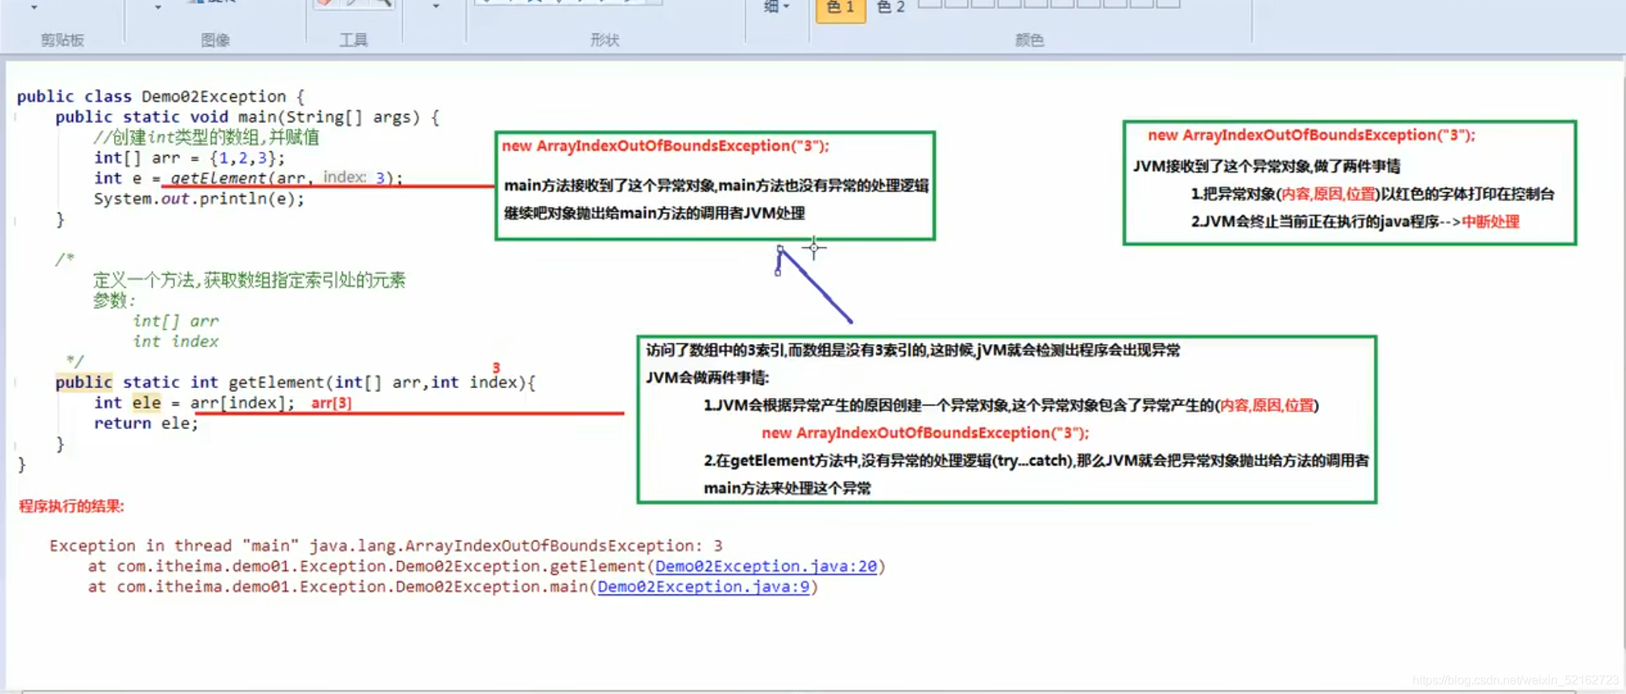This screenshot has height=694, width=1626.
Task: Open the dropdown arrow above 剪贴板
Action: click(34, 7)
